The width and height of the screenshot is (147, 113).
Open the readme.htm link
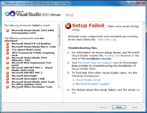(112, 55)
